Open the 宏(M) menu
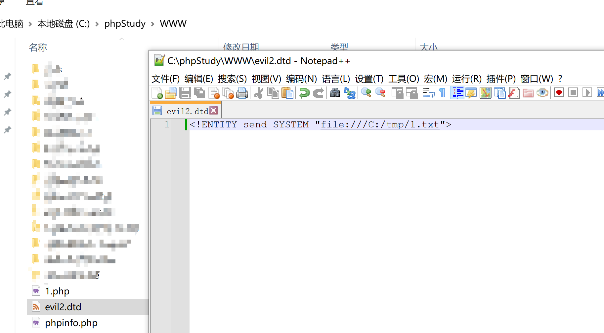Viewport: 604px width, 333px height. [x=436, y=79]
